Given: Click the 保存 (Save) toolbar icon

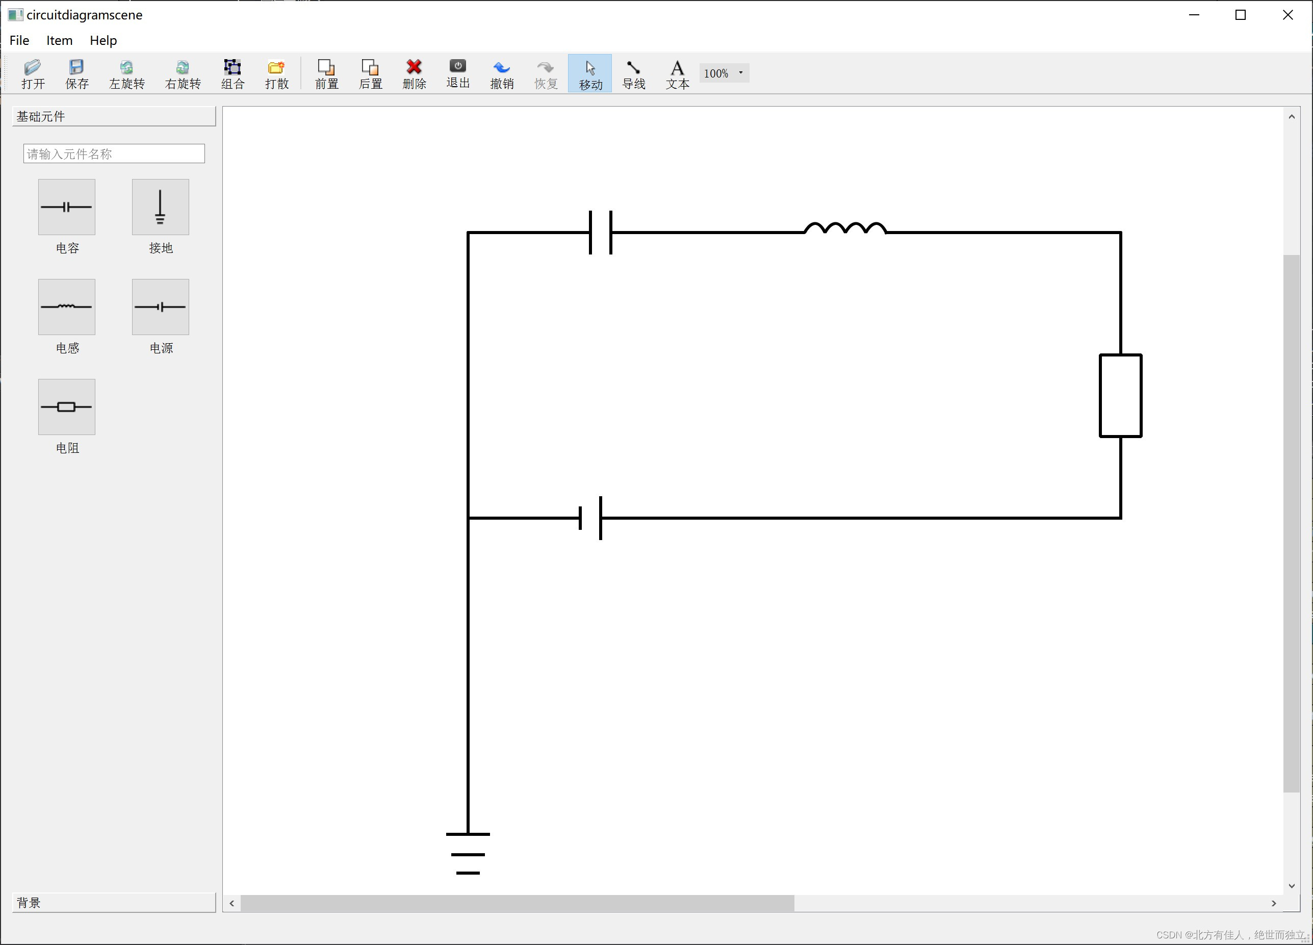Looking at the screenshot, I should pyautogui.click(x=76, y=73).
